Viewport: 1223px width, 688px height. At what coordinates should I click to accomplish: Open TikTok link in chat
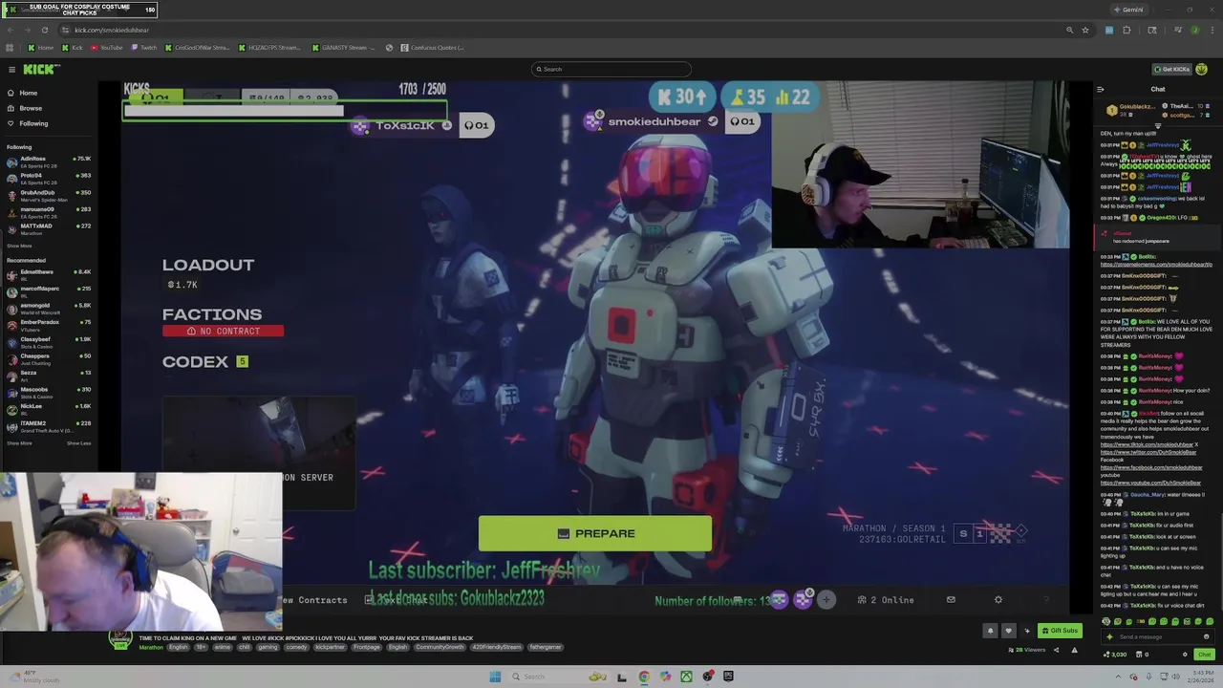tap(1147, 444)
